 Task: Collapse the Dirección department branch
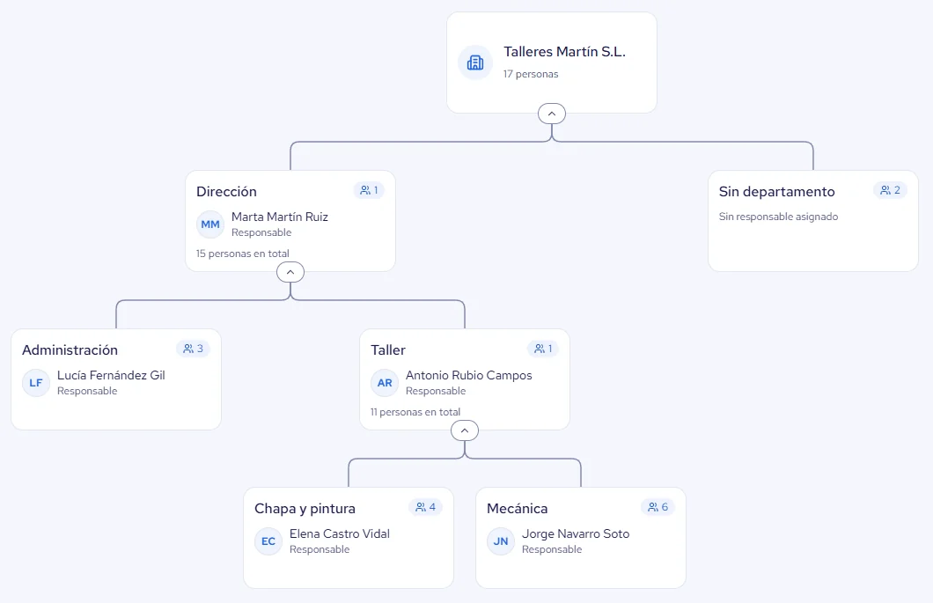(x=290, y=272)
